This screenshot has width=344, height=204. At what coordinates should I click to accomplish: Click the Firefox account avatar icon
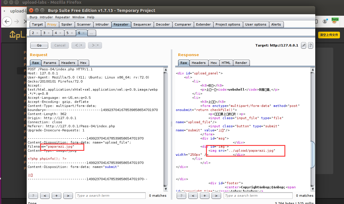(x=325, y=21)
